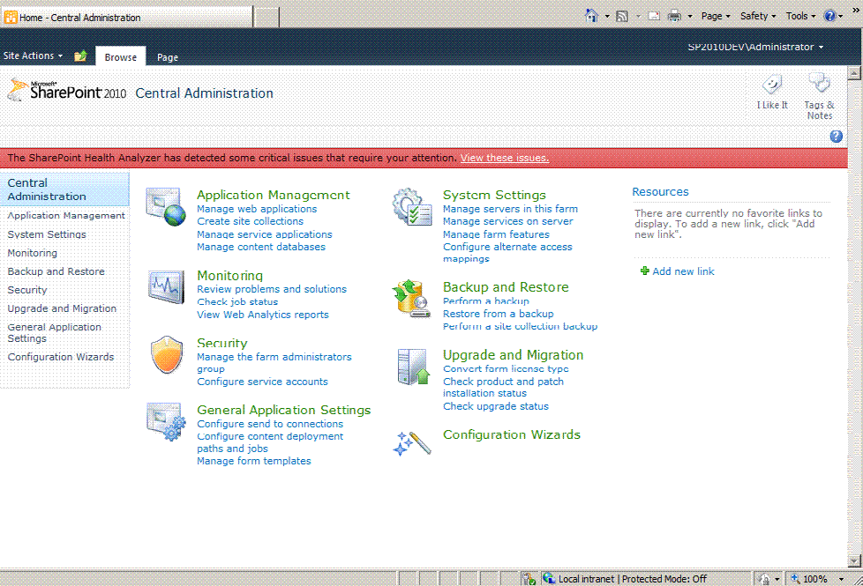The height and width of the screenshot is (586, 863).
Task: Switch to the Page ribbon tab
Action: (x=168, y=57)
